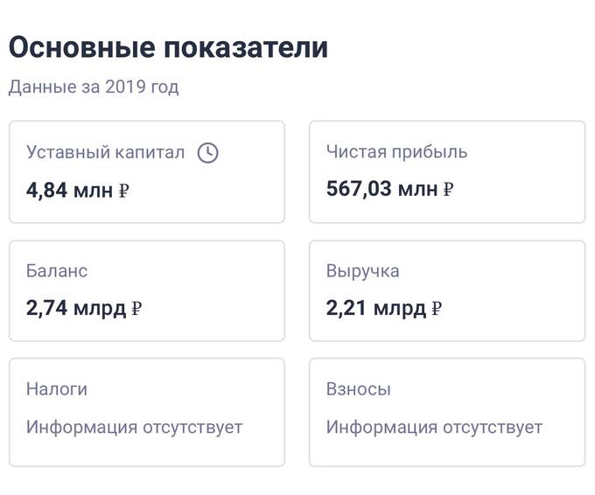
Task: Open the Выручка card
Action: (447, 290)
